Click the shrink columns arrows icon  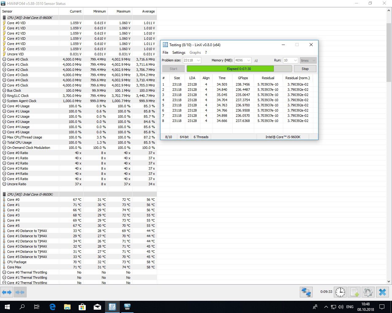click(x=20, y=292)
